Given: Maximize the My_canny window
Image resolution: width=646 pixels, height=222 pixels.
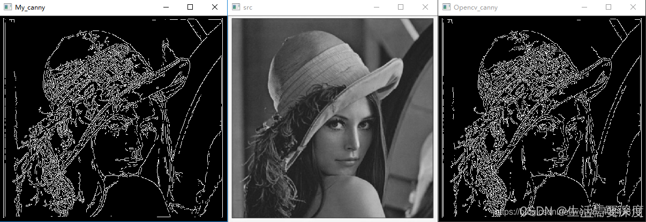Looking at the screenshot, I should click(190, 7).
